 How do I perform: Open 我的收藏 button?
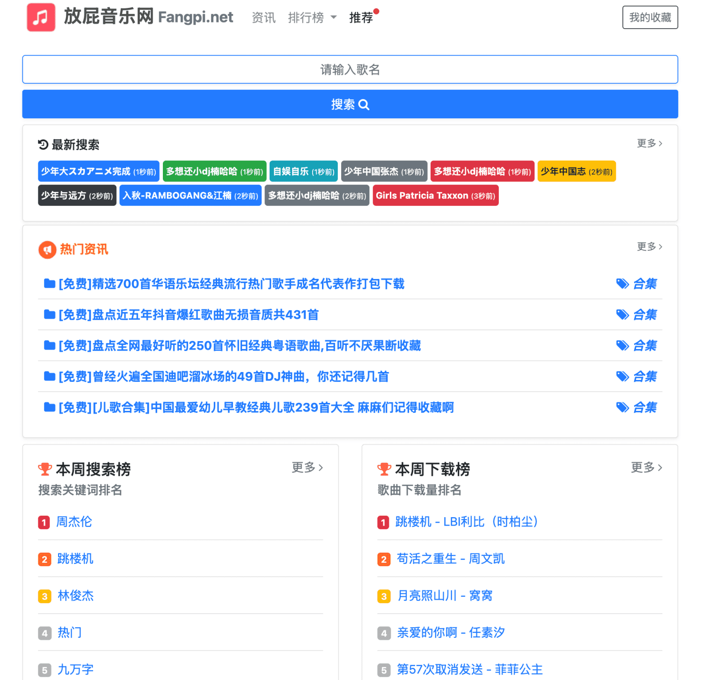click(650, 17)
